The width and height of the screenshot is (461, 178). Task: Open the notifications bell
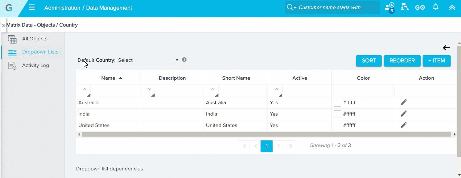436,7
